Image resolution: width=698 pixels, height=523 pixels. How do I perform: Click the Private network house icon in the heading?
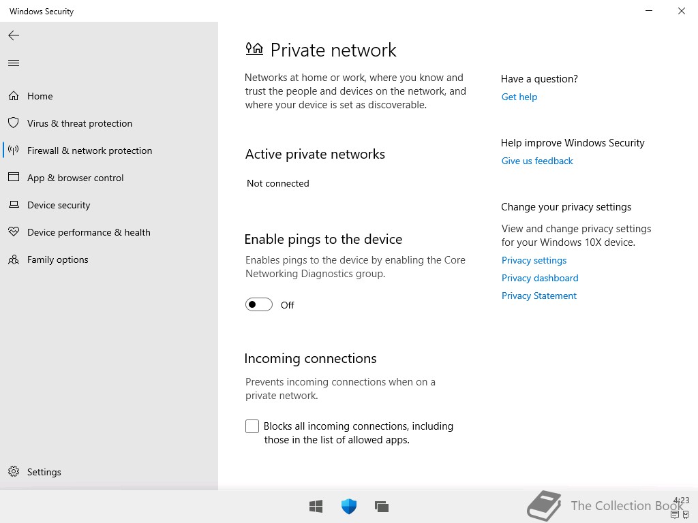[x=254, y=49]
